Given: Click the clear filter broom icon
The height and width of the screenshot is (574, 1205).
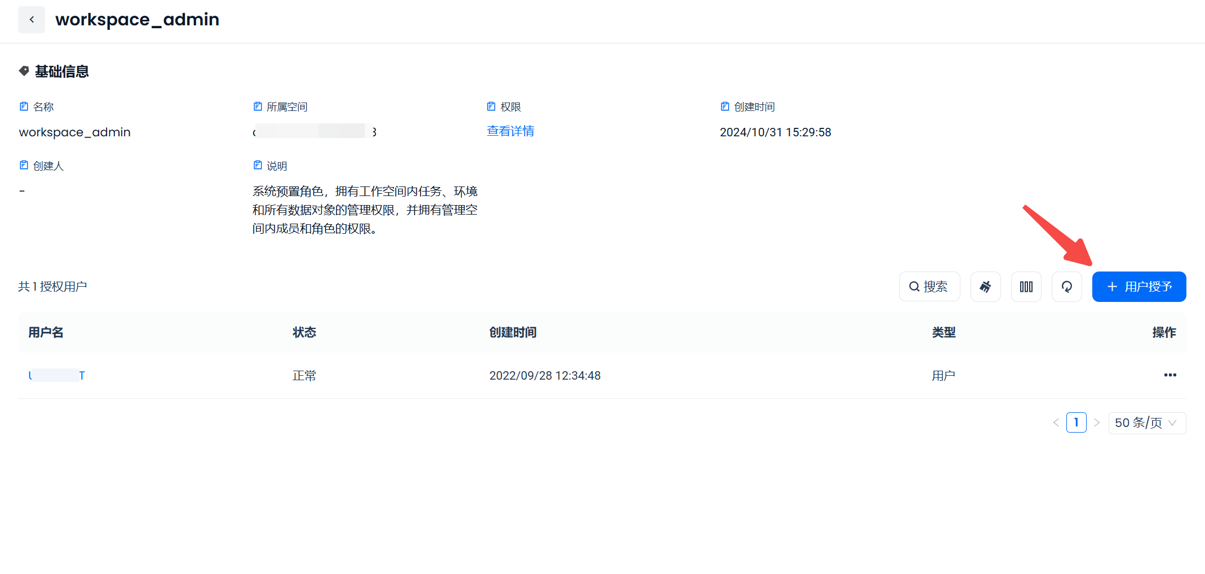Looking at the screenshot, I should point(985,287).
